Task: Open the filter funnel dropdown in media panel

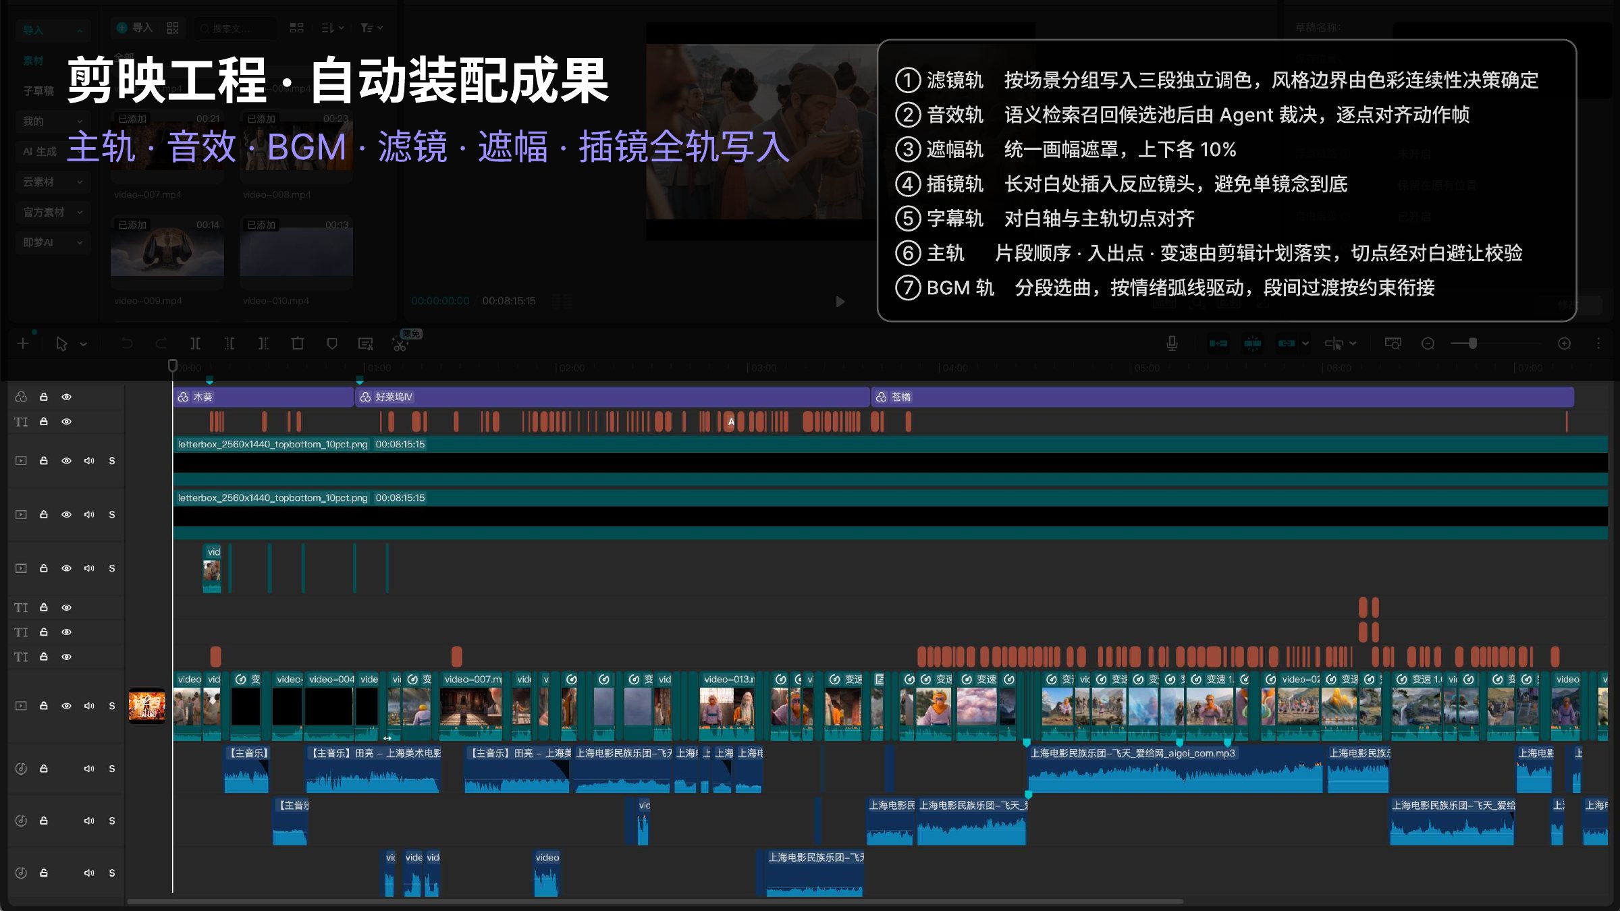Action: point(371,28)
